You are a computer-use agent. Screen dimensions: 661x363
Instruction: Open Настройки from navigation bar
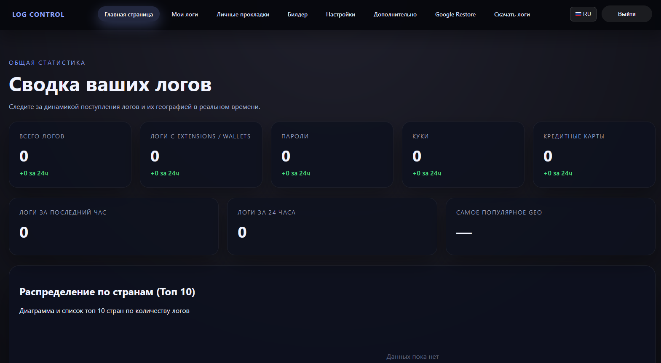click(x=340, y=14)
